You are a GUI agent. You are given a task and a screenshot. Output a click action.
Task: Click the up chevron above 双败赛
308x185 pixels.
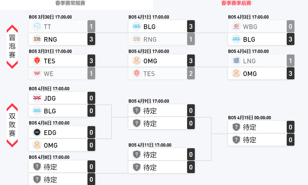(12, 107)
